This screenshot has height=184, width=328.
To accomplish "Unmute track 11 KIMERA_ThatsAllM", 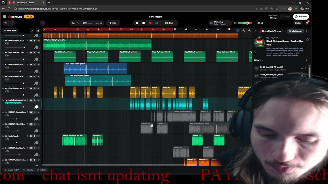I will pyautogui.click(x=31, y=112).
